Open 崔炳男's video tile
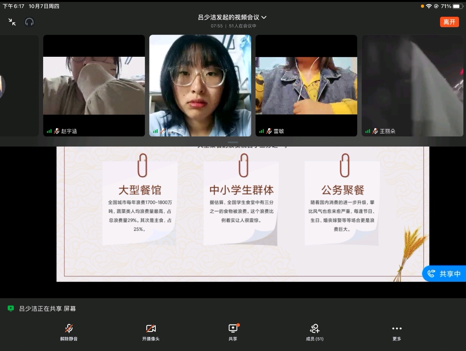 click(200, 86)
